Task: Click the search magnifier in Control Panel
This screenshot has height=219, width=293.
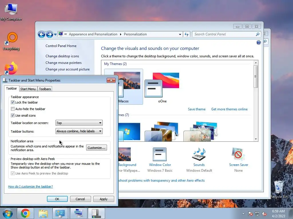Action: [258, 34]
